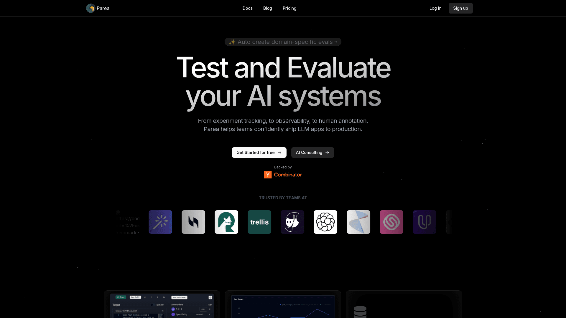Click the trellis company logo
This screenshot has width=566, height=318.
259,222
